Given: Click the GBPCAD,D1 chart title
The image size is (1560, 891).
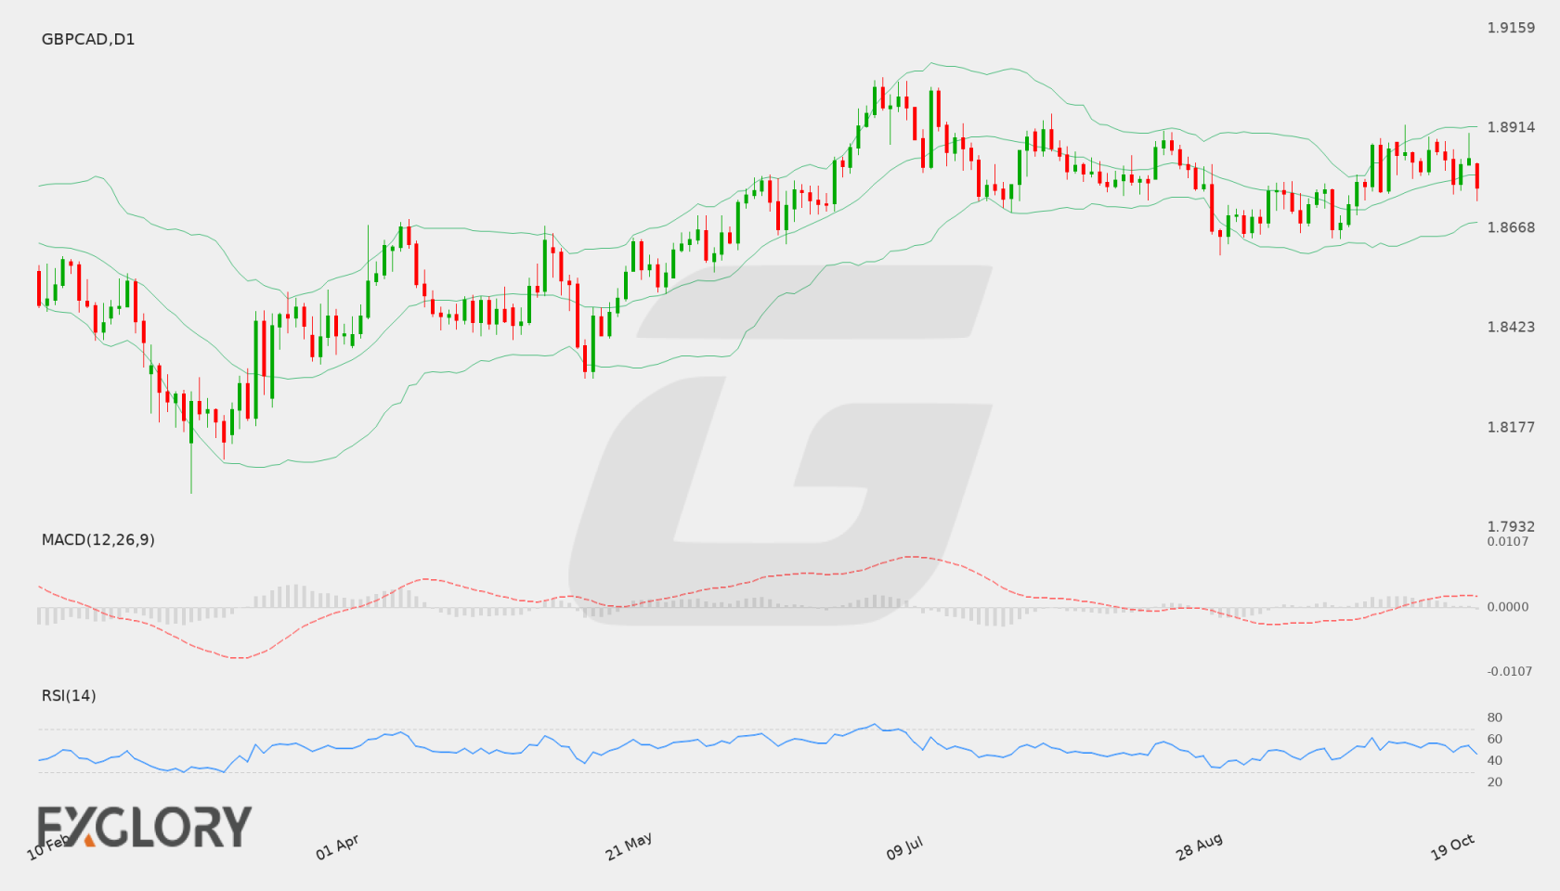Looking at the screenshot, I should point(88,39).
